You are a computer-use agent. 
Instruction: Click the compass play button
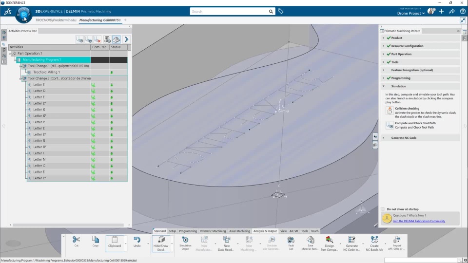(x=23, y=14)
